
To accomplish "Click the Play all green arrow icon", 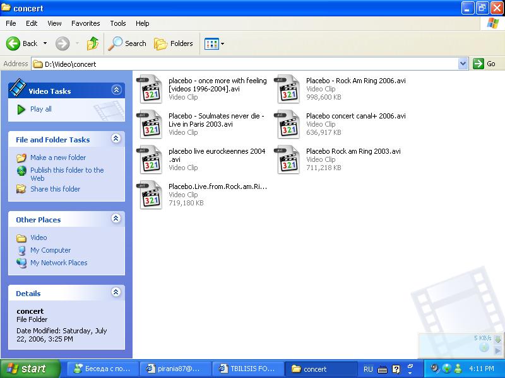I will [21, 109].
